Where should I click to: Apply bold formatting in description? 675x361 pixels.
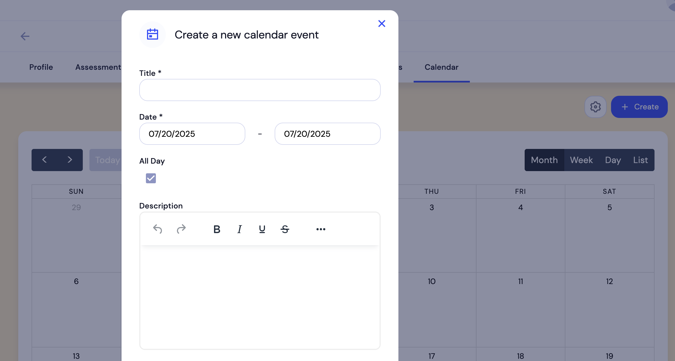point(217,229)
